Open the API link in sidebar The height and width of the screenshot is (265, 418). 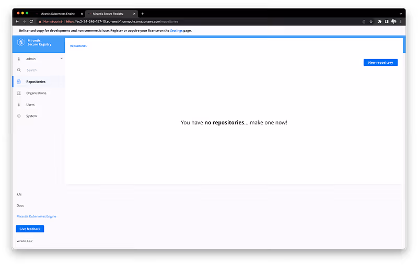pyautogui.click(x=19, y=194)
